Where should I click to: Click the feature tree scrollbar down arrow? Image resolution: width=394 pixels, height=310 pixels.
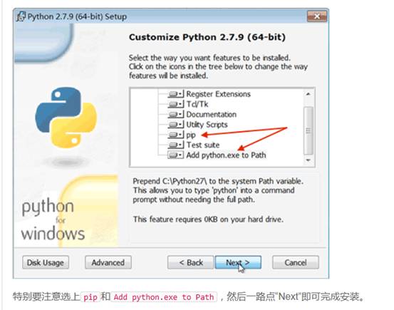pos(308,160)
